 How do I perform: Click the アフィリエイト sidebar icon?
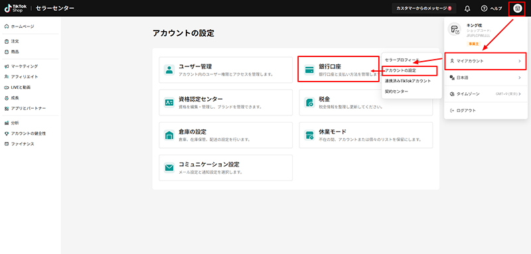pos(7,77)
